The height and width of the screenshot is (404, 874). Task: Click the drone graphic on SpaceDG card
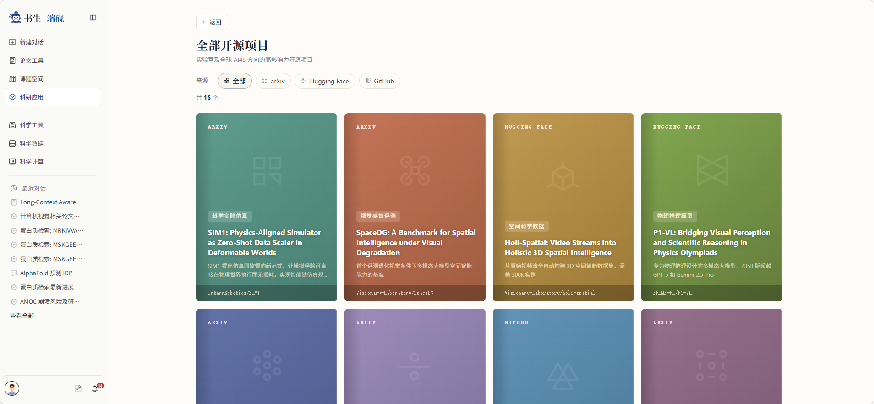tap(415, 170)
